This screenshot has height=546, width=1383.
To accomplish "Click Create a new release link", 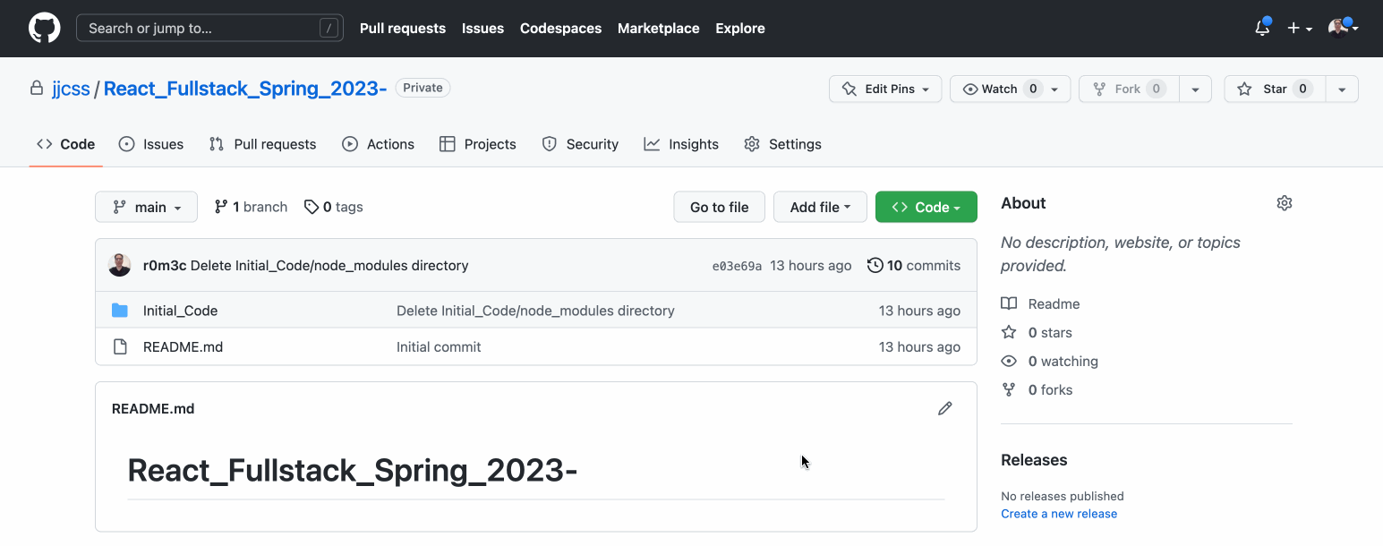I will pos(1059,514).
